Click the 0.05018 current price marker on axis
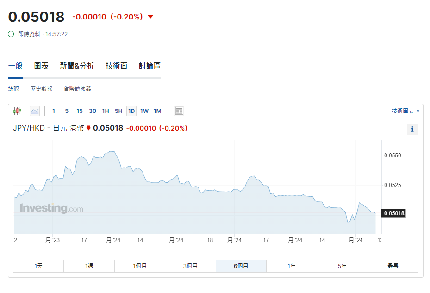 click(x=393, y=213)
